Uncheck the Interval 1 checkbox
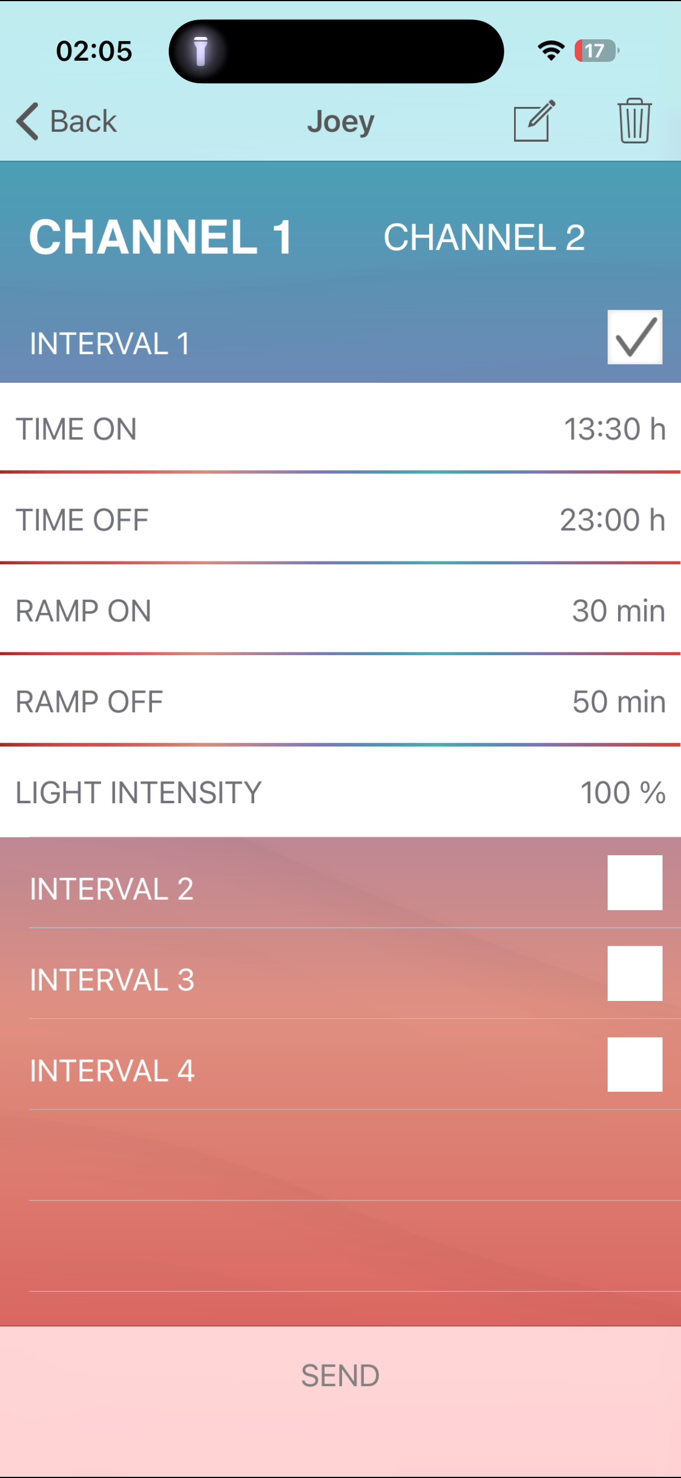This screenshot has height=1478, width=681. (x=634, y=337)
